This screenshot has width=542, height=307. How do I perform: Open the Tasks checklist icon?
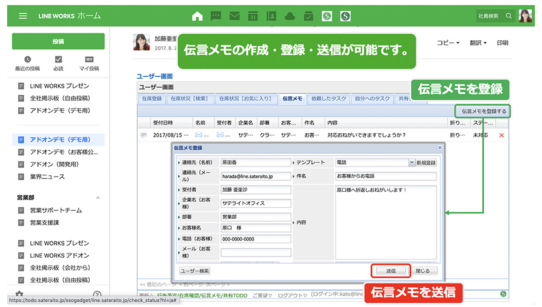308,16
